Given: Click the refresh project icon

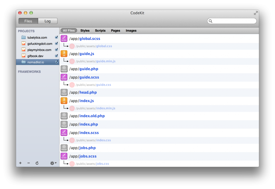Looking at the screenshot, I should [x=37, y=163].
